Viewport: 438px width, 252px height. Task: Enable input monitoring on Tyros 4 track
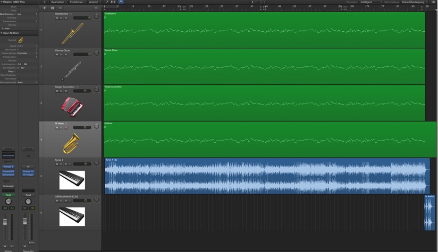[70, 164]
